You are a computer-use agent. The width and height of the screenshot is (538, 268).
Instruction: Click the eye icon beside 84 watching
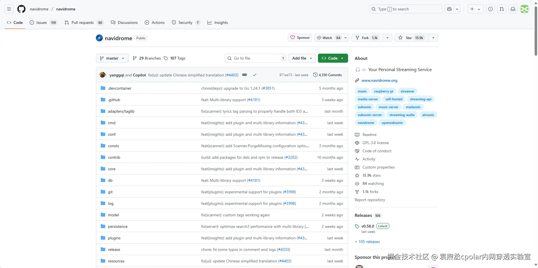coord(357,184)
